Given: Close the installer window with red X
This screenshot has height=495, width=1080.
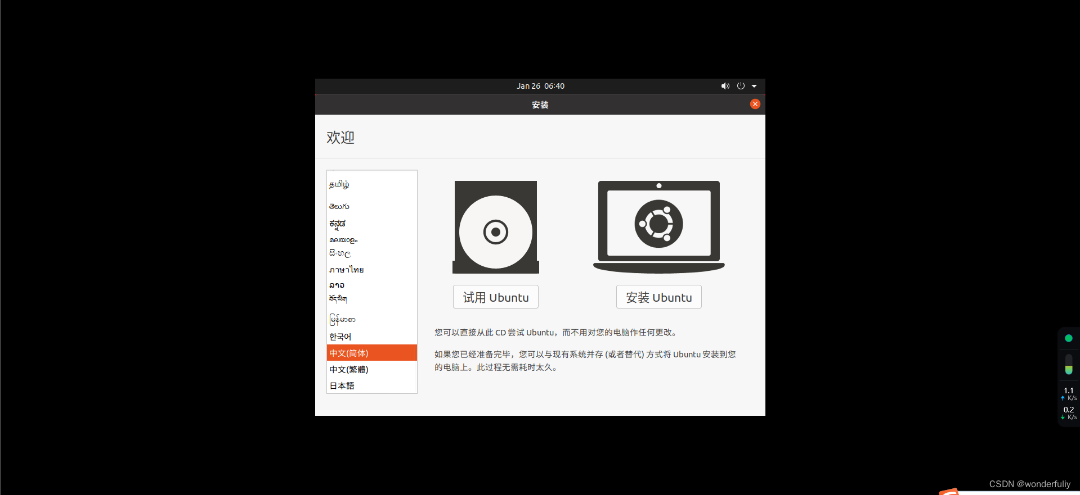Looking at the screenshot, I should [x=755, y=104].
